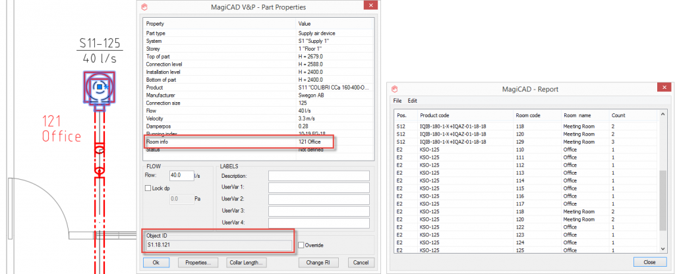
Task: Click the Room code column header
Action: (x=537, y=115)
